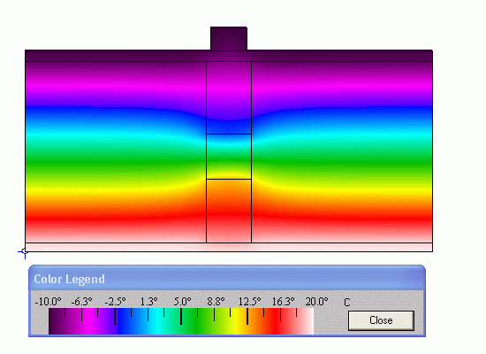
Task: Click the -10.0° legend label
Action: pos(48,302)
